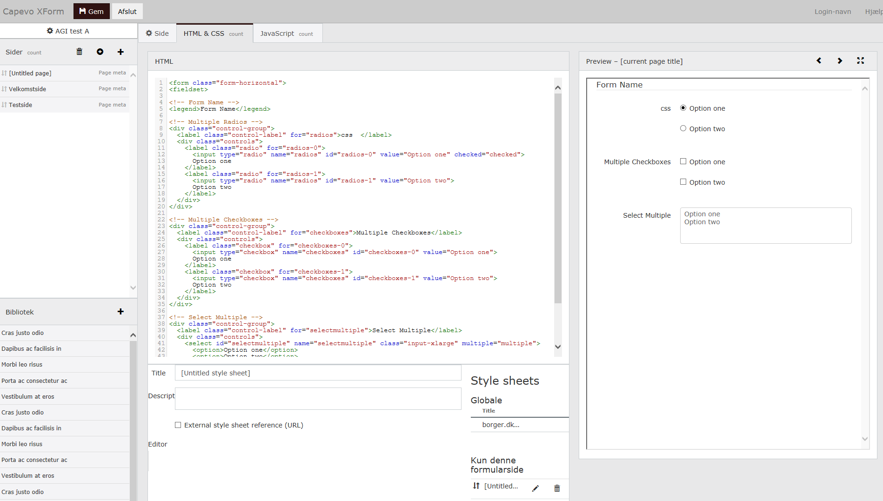Open the Side tab
The image size is (883, 501).
pos(157,33)
